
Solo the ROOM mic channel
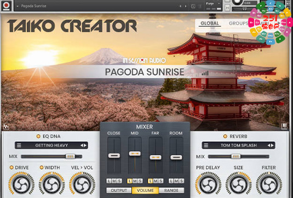181,181
